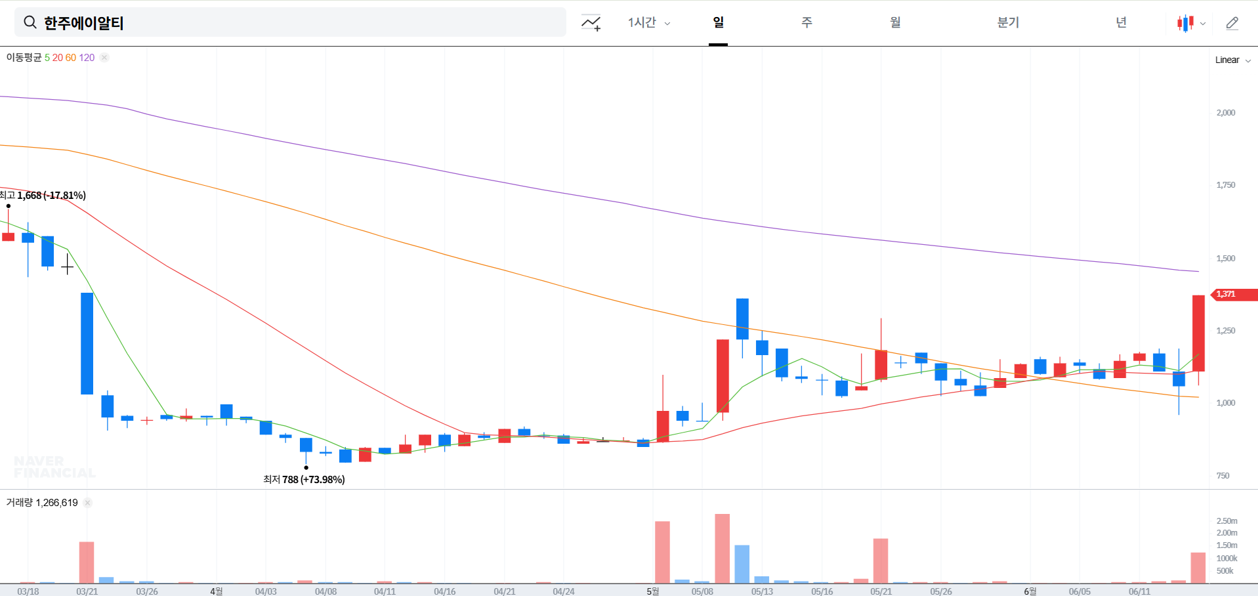The width and height of the screenshot is (1258, 596).
Task: Select the 20-day moving average value
Action: click(x=58, y=58)
